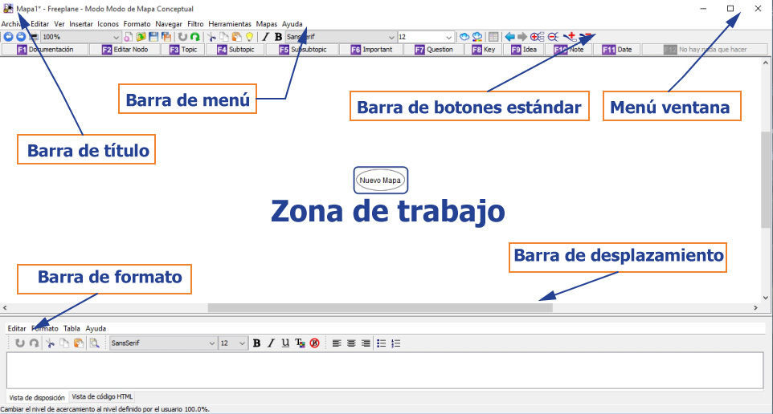773x414 pixels.
Task: Toggle italic in the note editor toolbar
Action: [x=271, y=343]
